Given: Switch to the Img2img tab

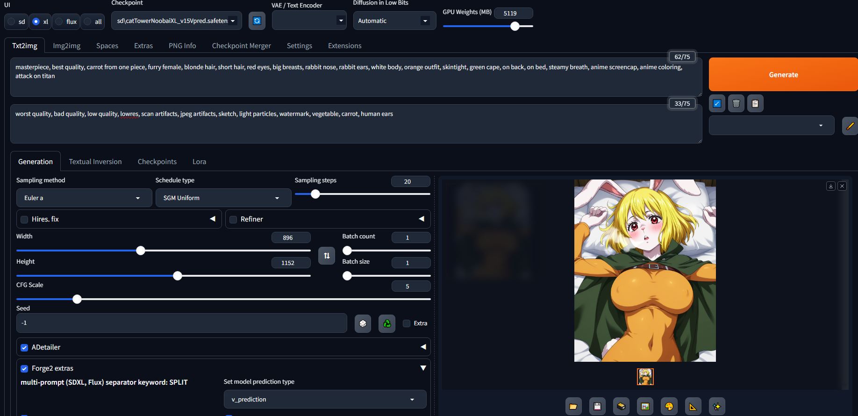Looking at the screenshot, I should [67, 46].
